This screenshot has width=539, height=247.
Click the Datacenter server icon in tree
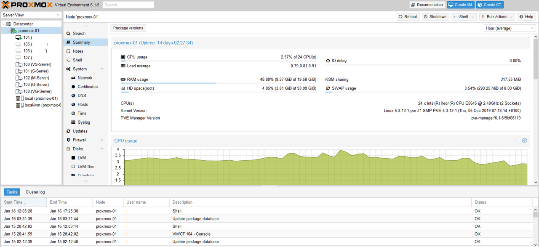tap(8, 24)
